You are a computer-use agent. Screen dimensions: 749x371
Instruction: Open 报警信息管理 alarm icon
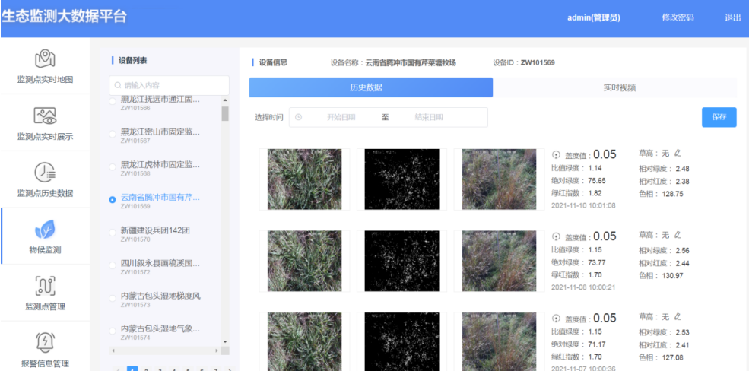[x=45, y=343]
